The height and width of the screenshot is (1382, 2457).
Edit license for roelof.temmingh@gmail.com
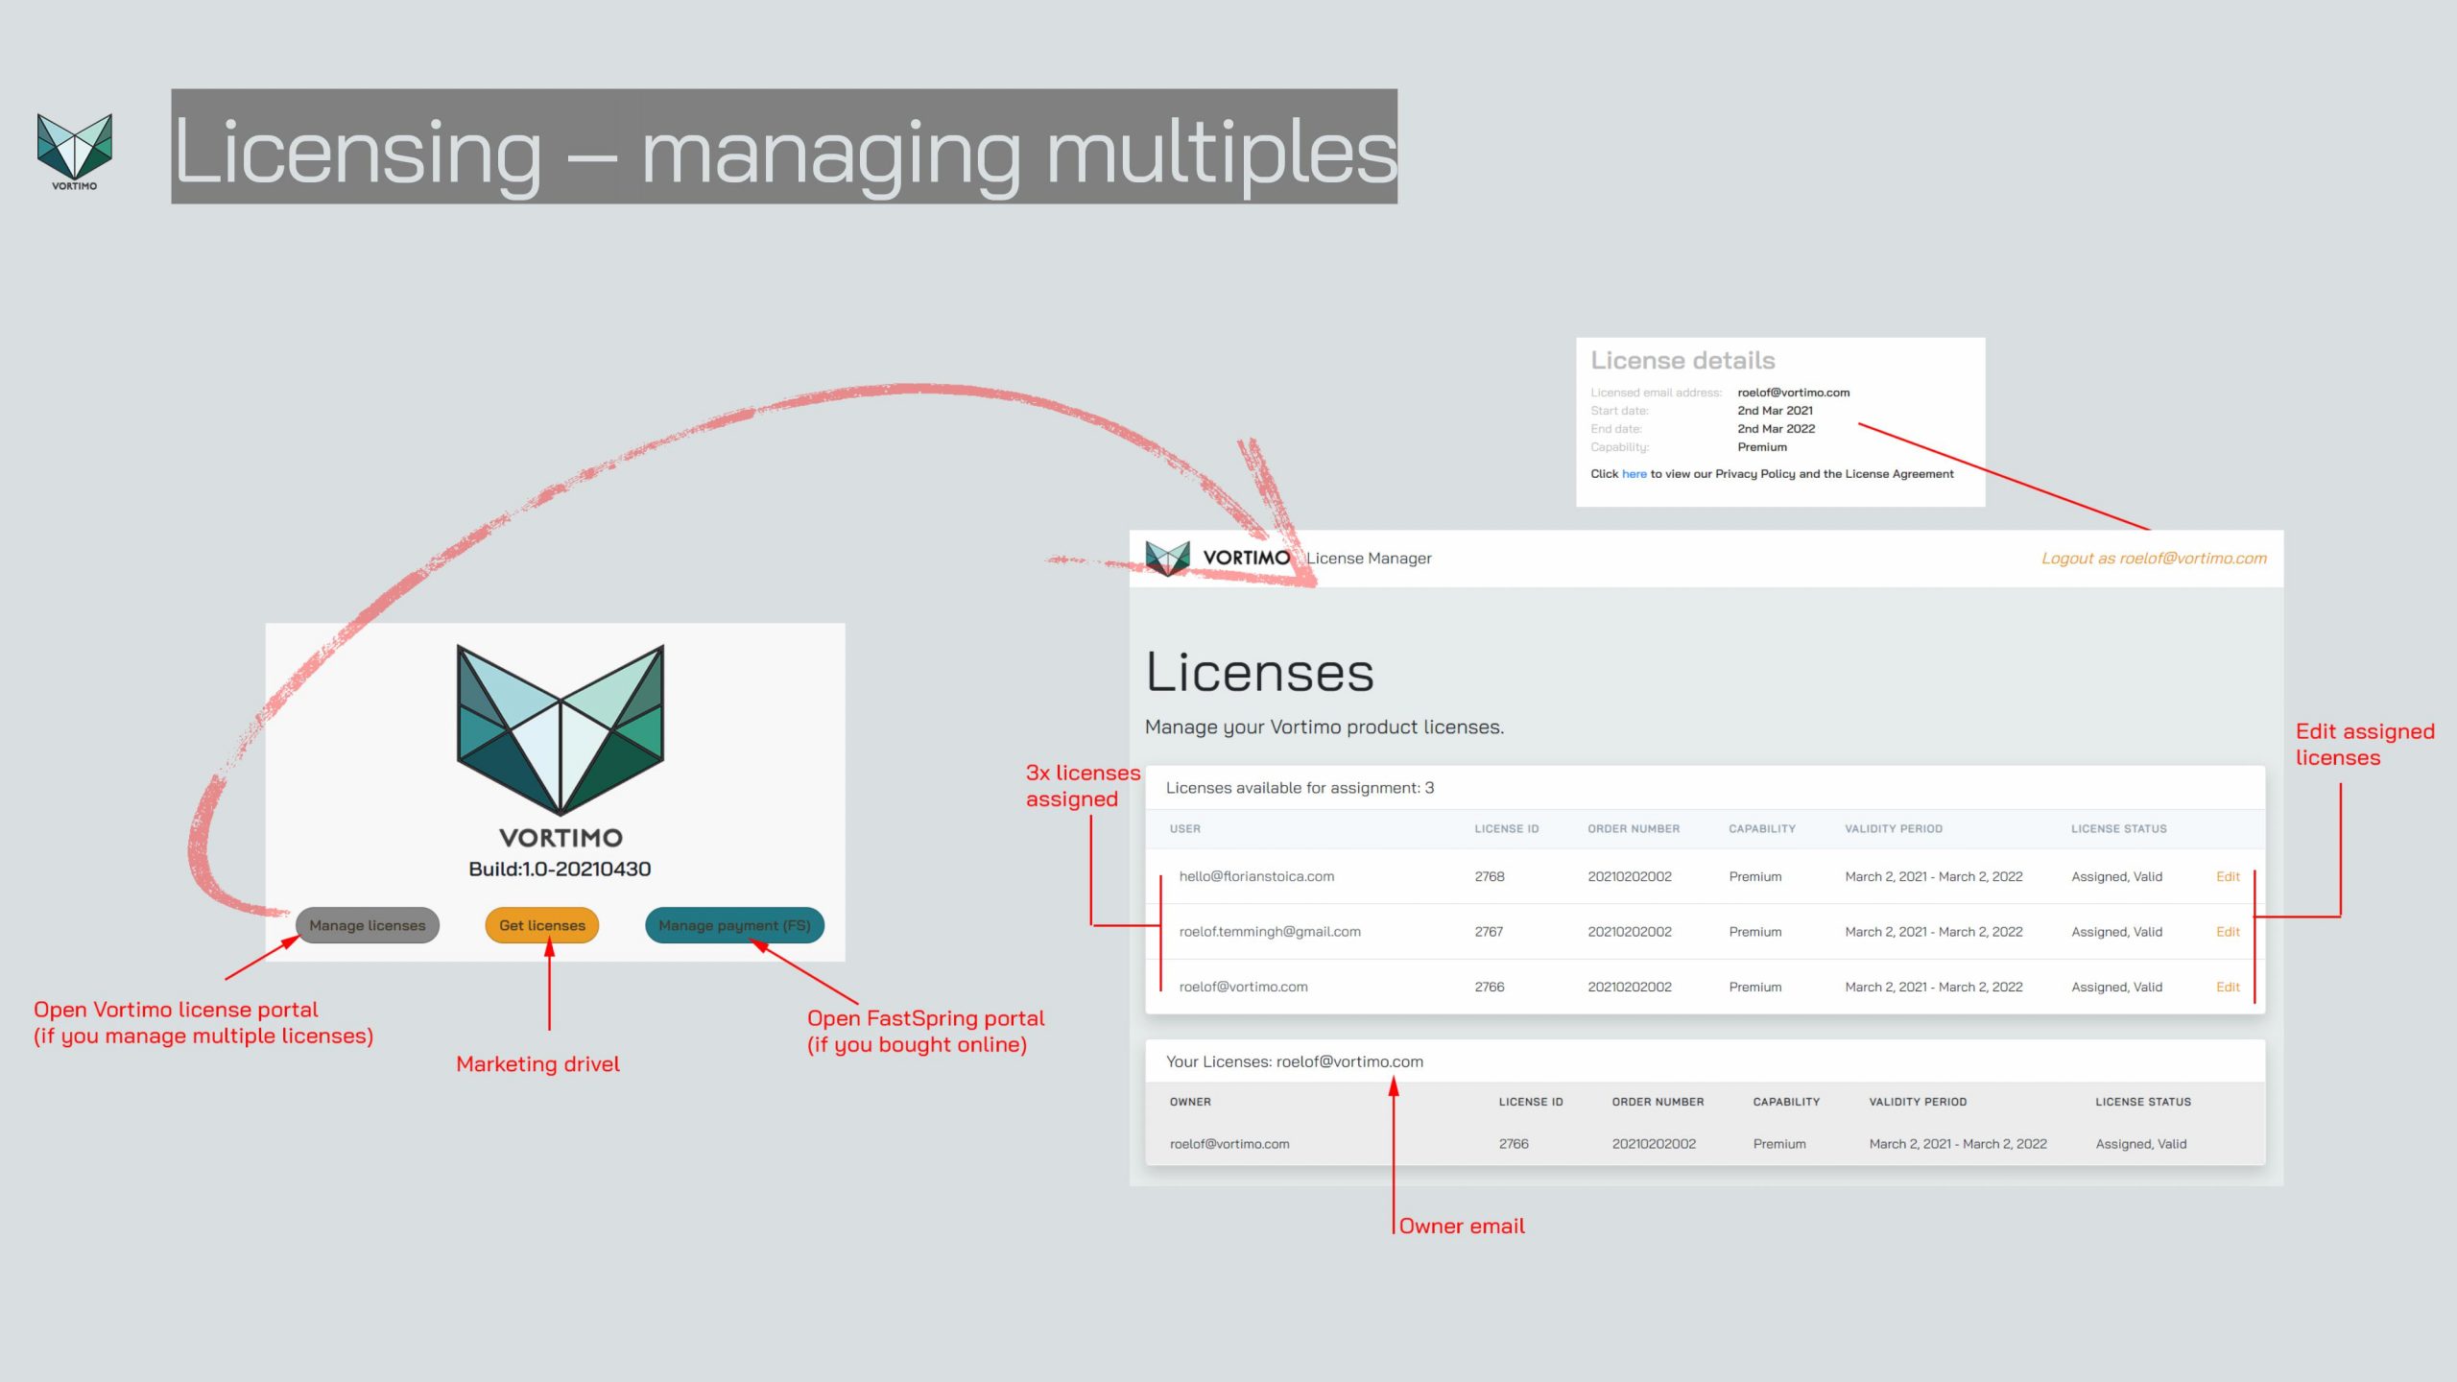[x=2228, y=932]
